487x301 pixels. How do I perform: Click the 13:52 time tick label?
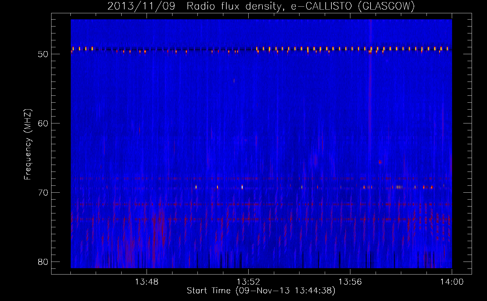coord(248,282)
